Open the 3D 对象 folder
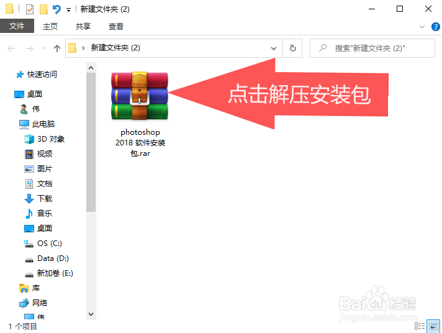Image resolution: width=442 pixels, height=333 pixels. pos(51,139)
